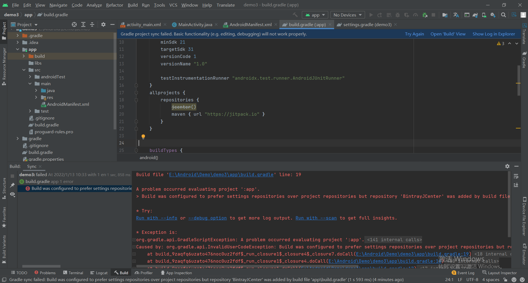This screenshot has height=283, width=528.
Task: Toggle scroll to end of build output
Action: point(516,185)
